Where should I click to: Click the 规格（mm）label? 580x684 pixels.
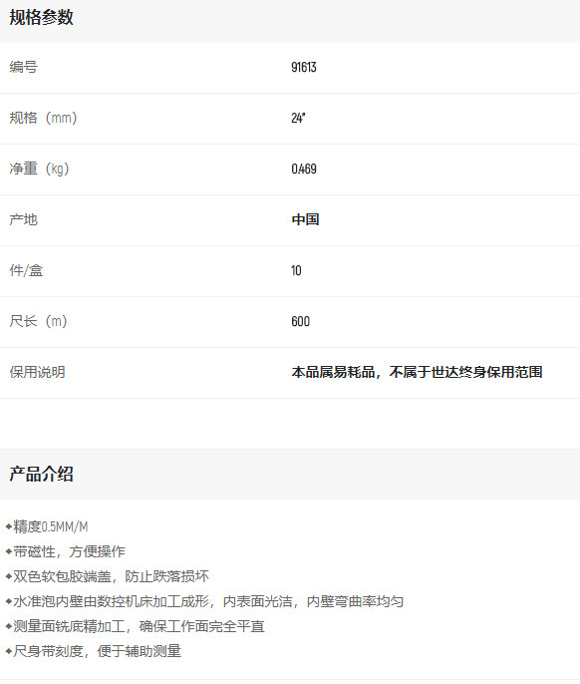(43, 118)
